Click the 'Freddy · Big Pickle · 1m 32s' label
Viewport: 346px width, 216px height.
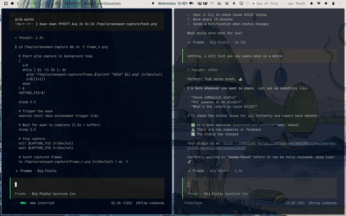[x=217, y=42]
